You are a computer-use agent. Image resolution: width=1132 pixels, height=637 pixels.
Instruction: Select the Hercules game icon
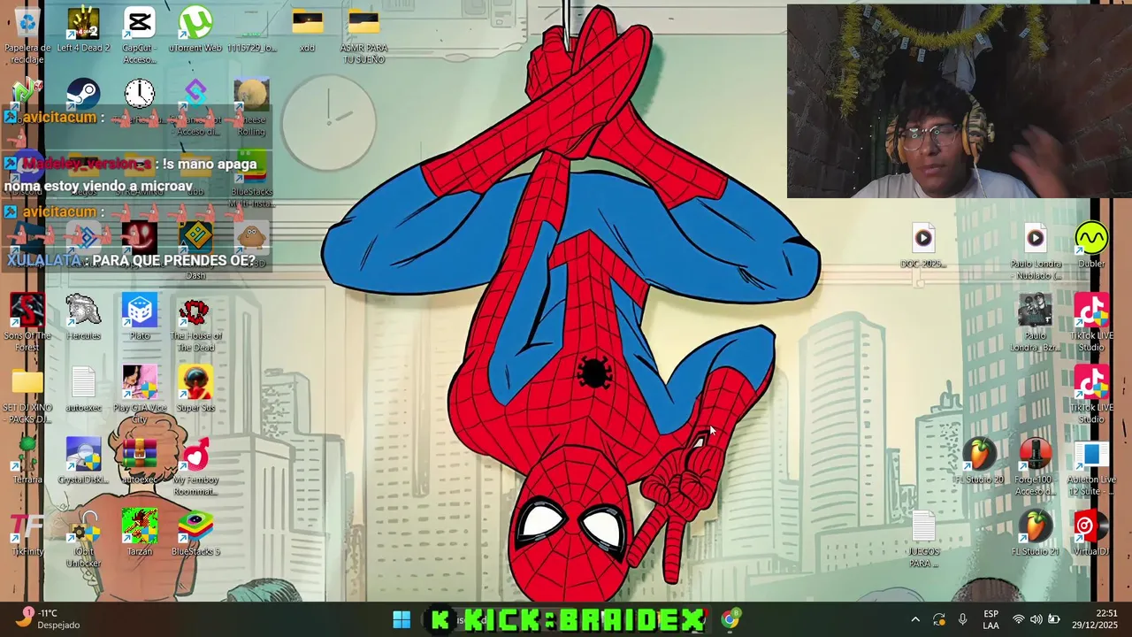point(83,311)
